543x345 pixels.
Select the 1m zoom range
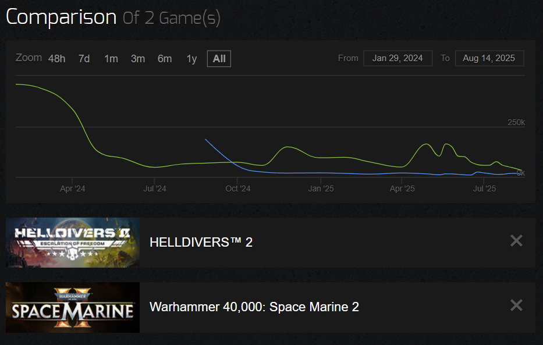pos(111,59)
